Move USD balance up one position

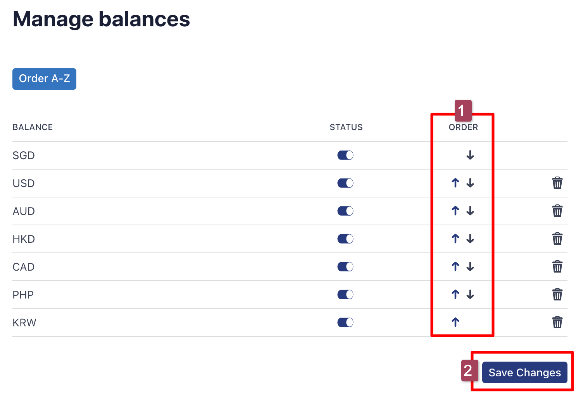click(455, 183)
